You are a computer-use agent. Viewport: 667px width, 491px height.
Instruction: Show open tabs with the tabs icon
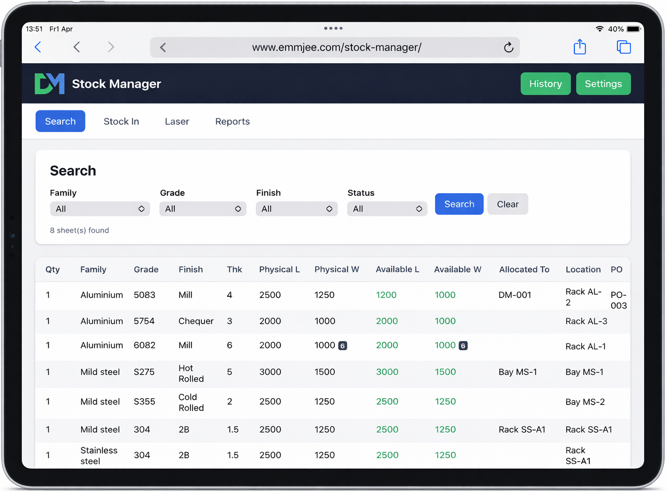coord(624,47)
